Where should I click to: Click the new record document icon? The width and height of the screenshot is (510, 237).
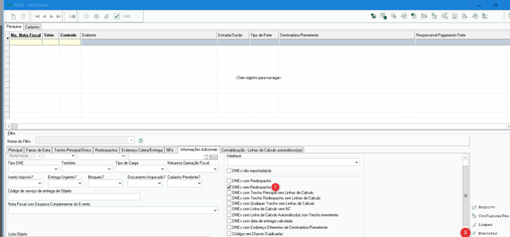click(x=13, y=16)
